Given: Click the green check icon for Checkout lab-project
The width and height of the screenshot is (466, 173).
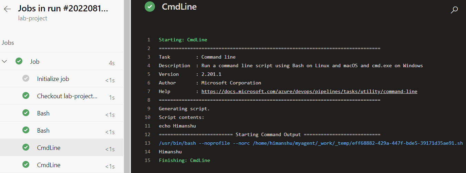Looking at the screenshot, I should tap(26, 96).
